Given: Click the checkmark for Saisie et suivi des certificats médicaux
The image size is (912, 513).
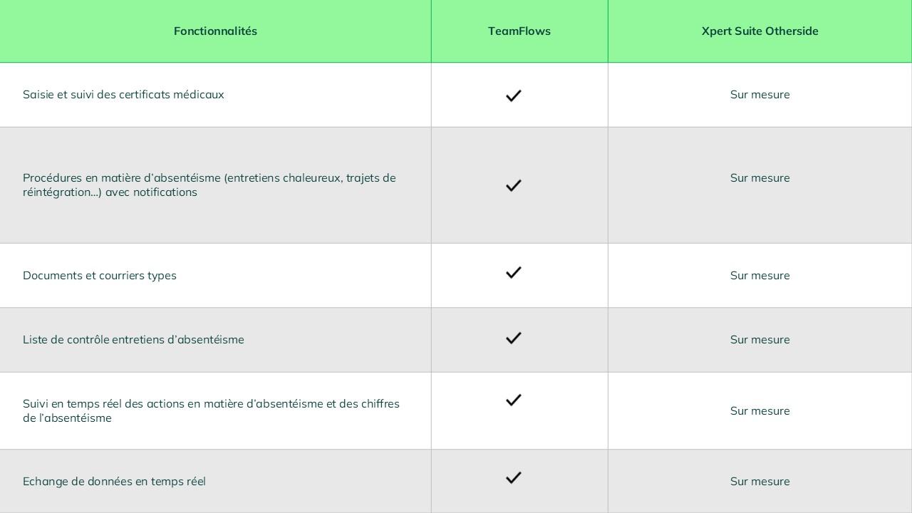Looking at the screenshot, I should coord(513,95).
